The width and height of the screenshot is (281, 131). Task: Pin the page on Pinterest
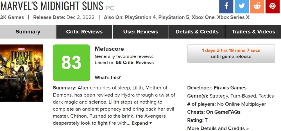pos(272,6)
